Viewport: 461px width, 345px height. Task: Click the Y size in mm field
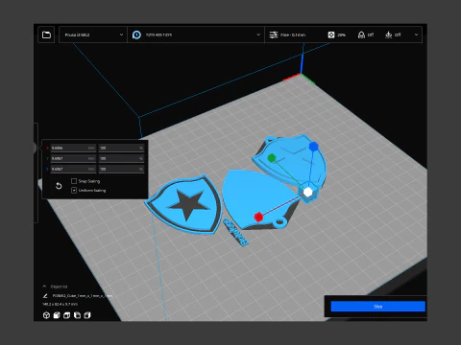click(73, 158)
